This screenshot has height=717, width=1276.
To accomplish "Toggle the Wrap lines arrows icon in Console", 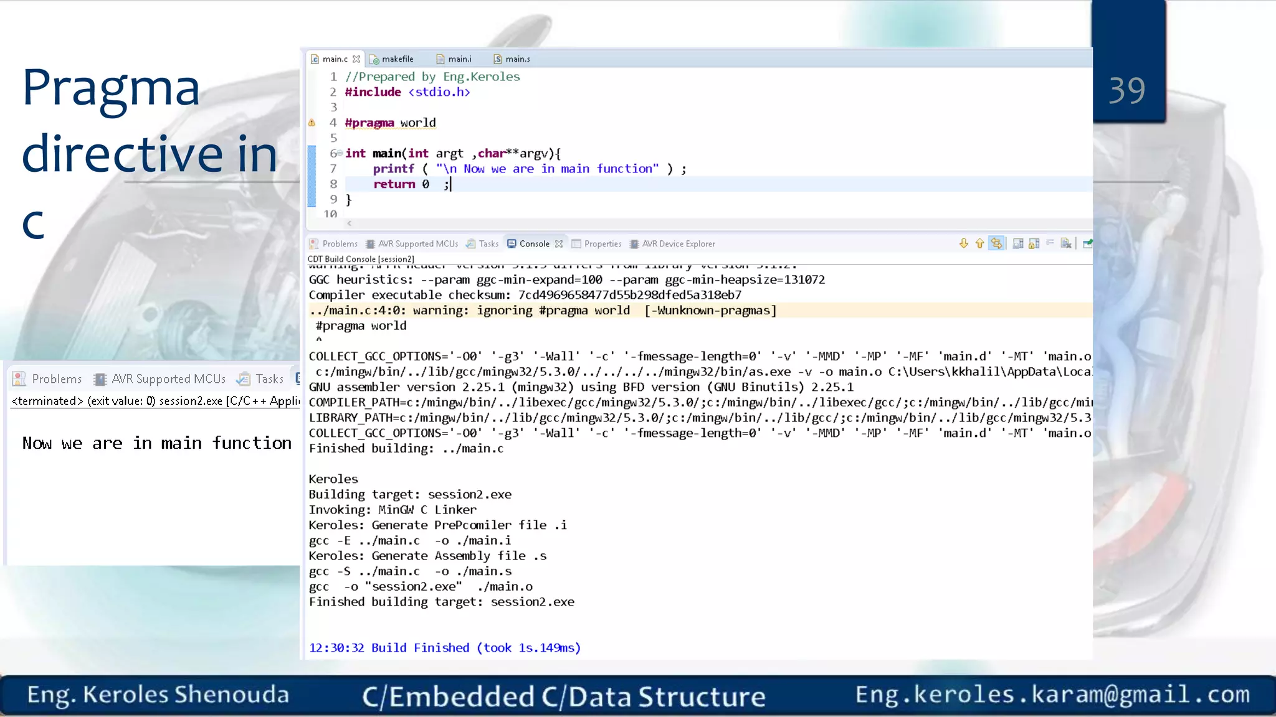I will 996,243.
